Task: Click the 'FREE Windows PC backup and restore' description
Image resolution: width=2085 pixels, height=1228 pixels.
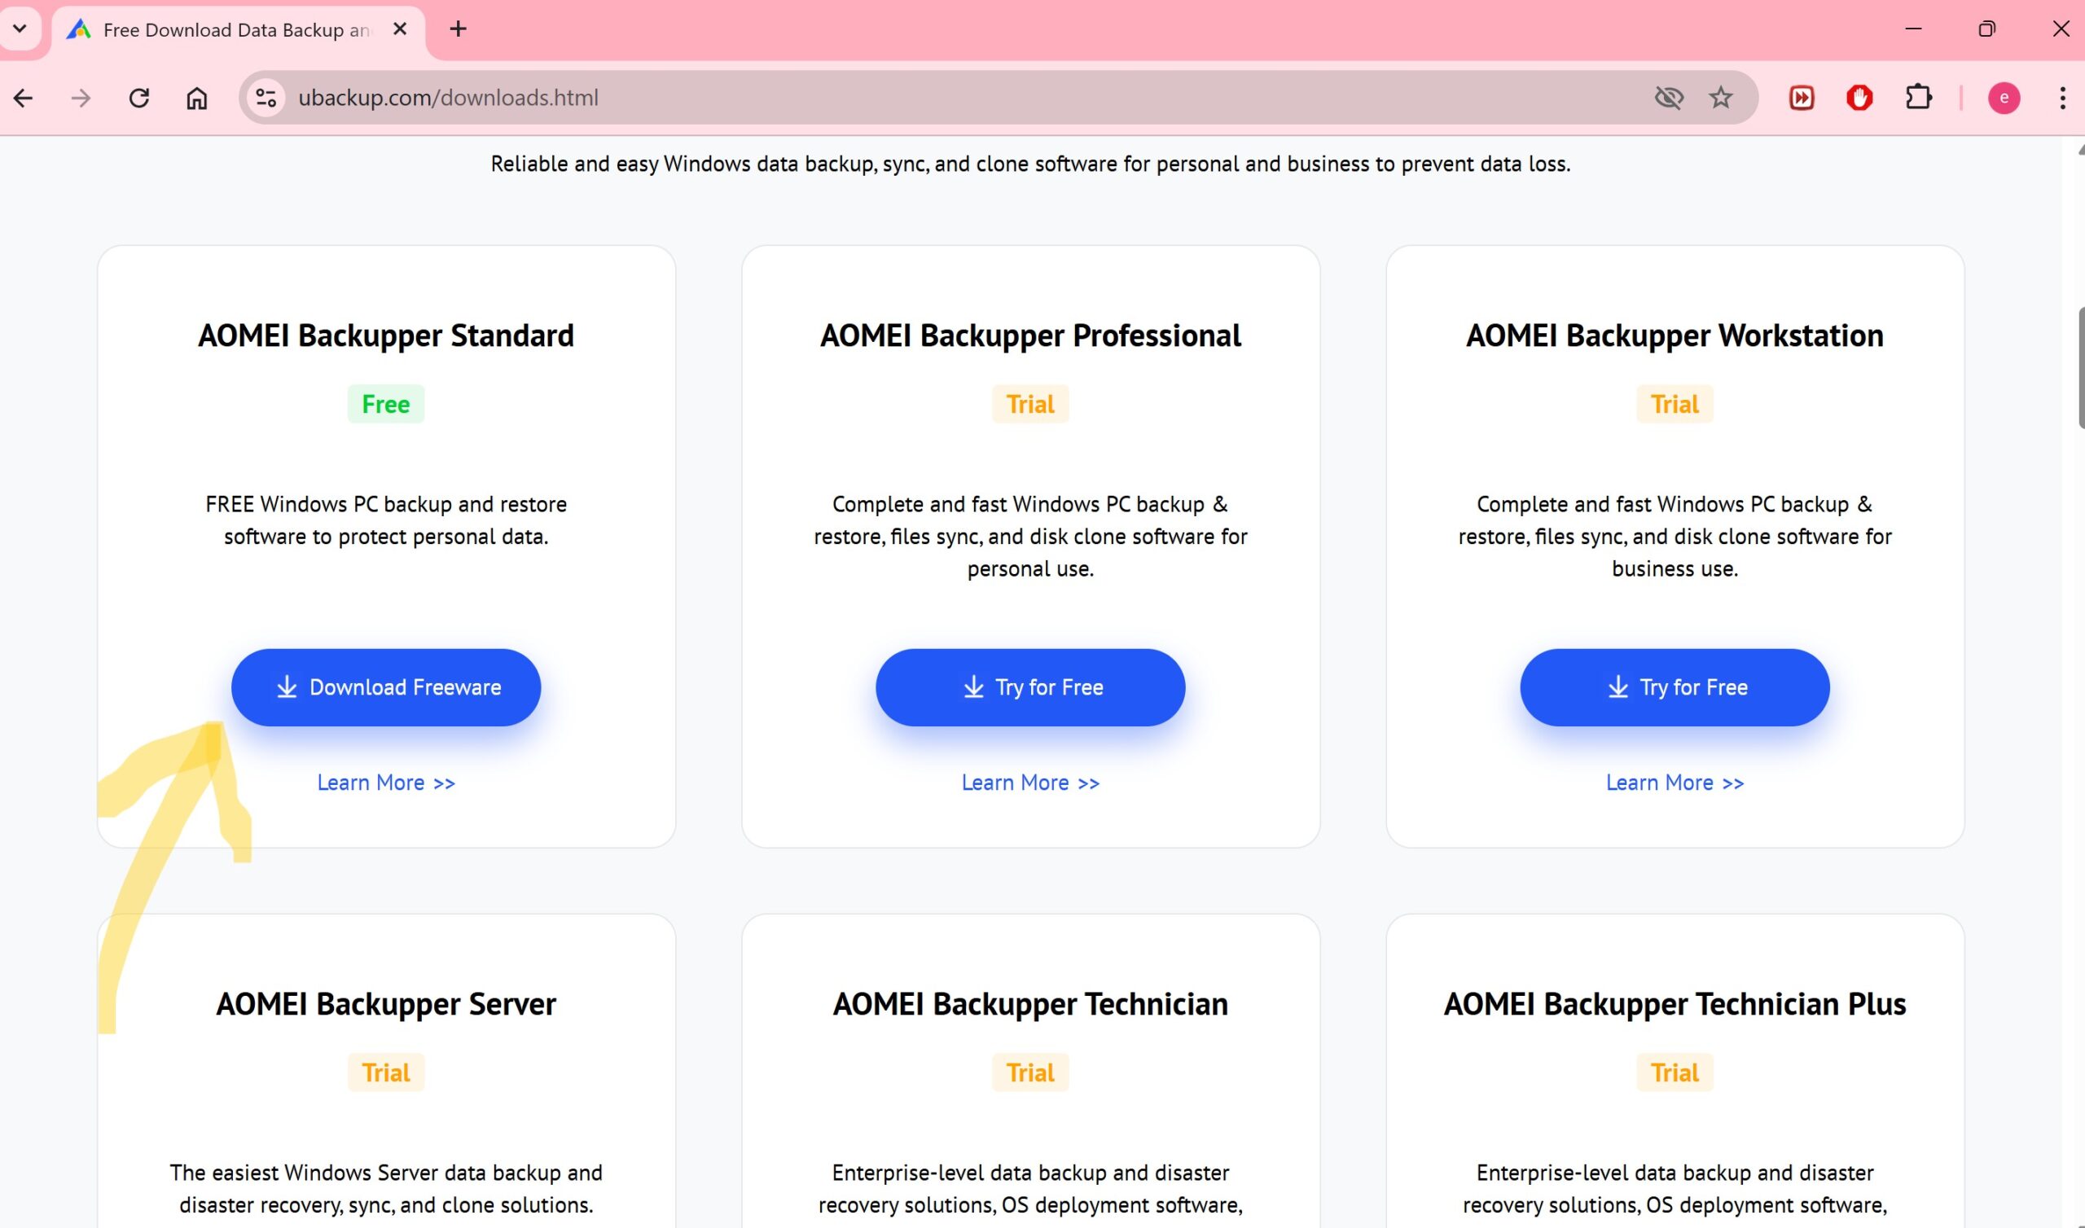Action: coord(385,520)
